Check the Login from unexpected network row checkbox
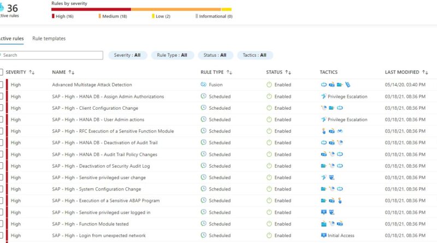Viewport: 437px width, 243px height. coord(1,235)
